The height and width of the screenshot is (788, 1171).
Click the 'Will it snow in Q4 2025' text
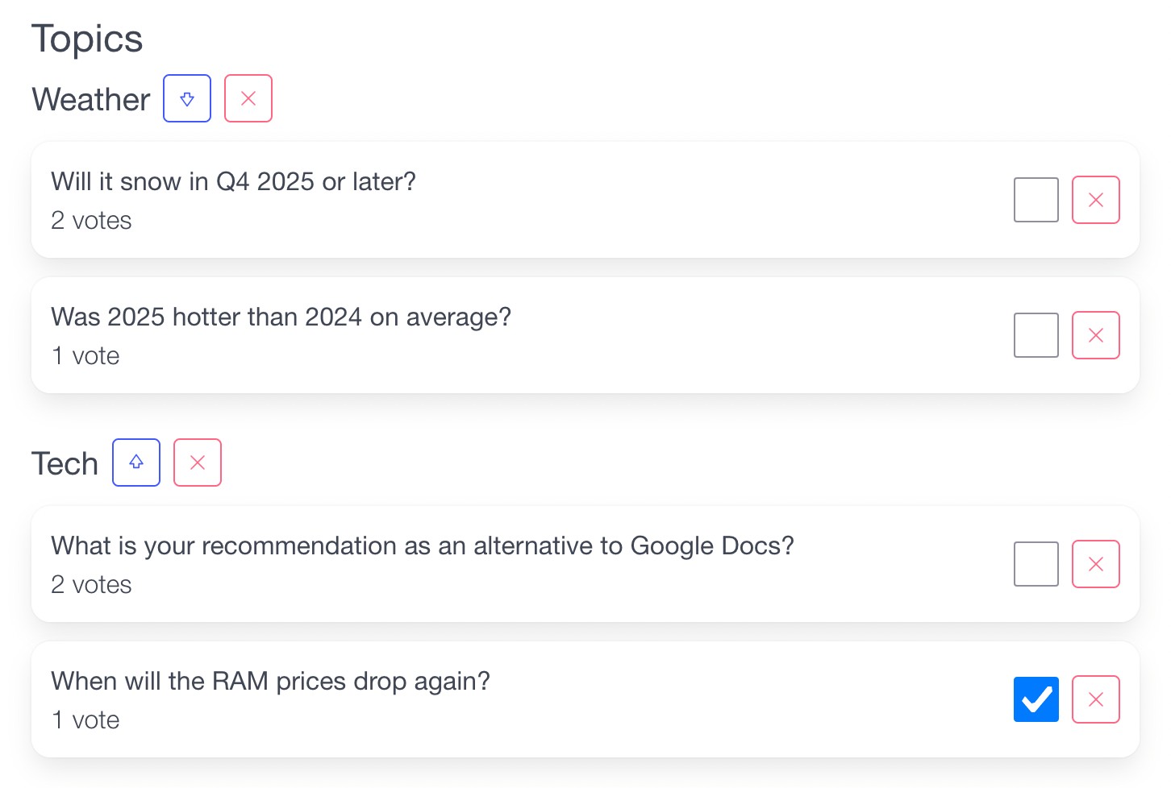click(233, 181)
